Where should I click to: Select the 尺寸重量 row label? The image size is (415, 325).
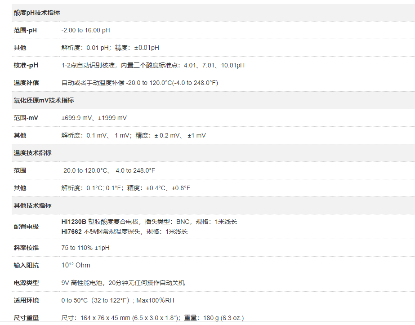pyautogui.click(x=26, y=318)
